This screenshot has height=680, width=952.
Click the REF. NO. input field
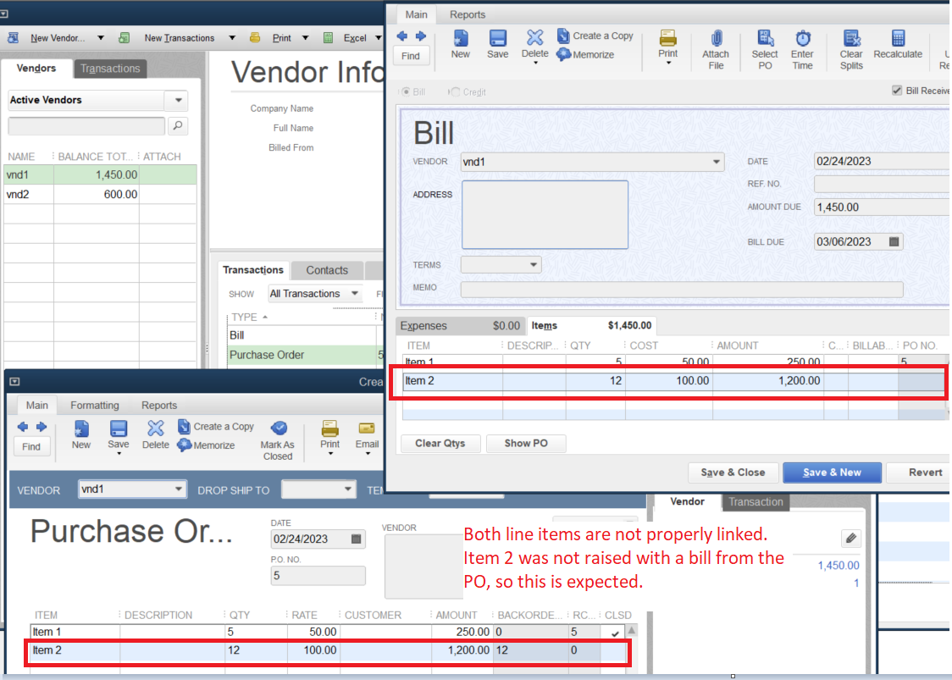point(881,184)
